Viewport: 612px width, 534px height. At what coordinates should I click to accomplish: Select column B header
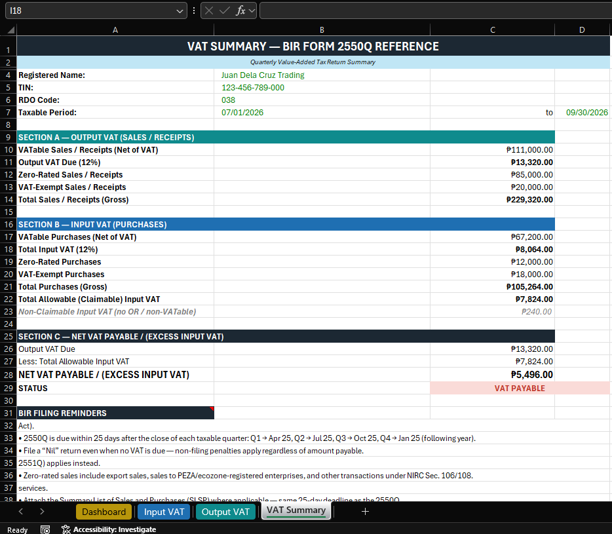coord(322,30)
